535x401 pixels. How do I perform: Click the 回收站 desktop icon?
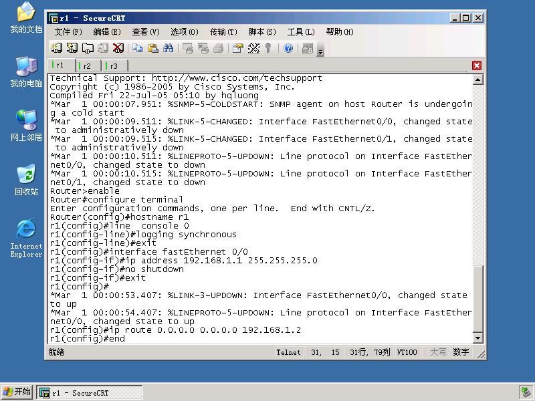26,180
